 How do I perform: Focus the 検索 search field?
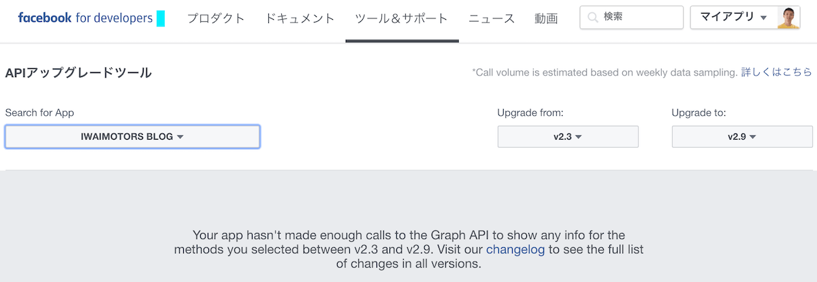tap(631, 17)
